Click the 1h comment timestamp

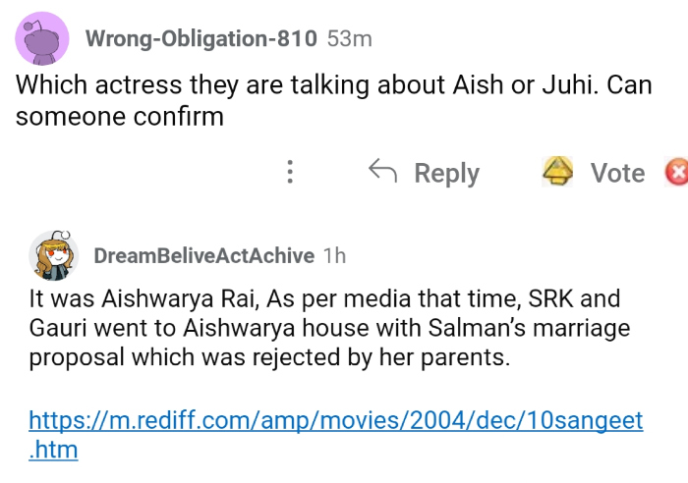coord(334,255)
